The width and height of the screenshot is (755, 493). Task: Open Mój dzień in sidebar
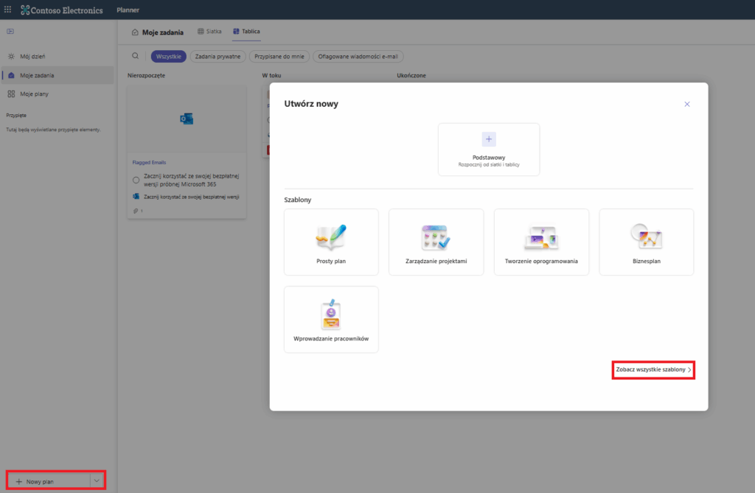34,56
